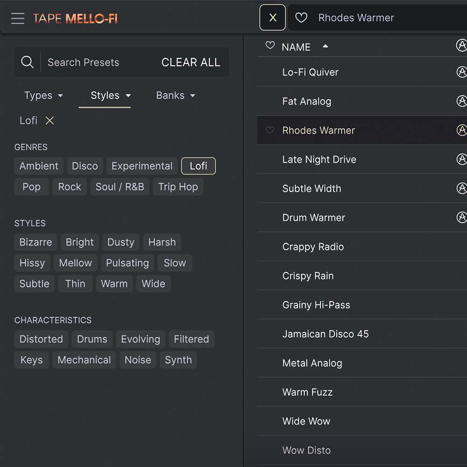Toggle the Soul / R&B genre tag
Image resolution: width=467 pixels, height=467 pixels.
coord(120,187)
